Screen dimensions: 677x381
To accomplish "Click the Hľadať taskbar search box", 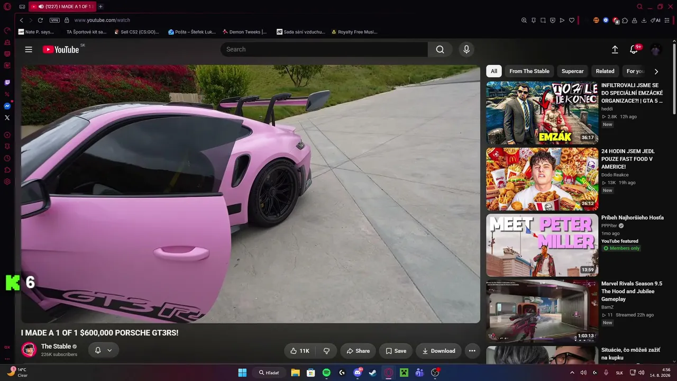I will [269, 373].
